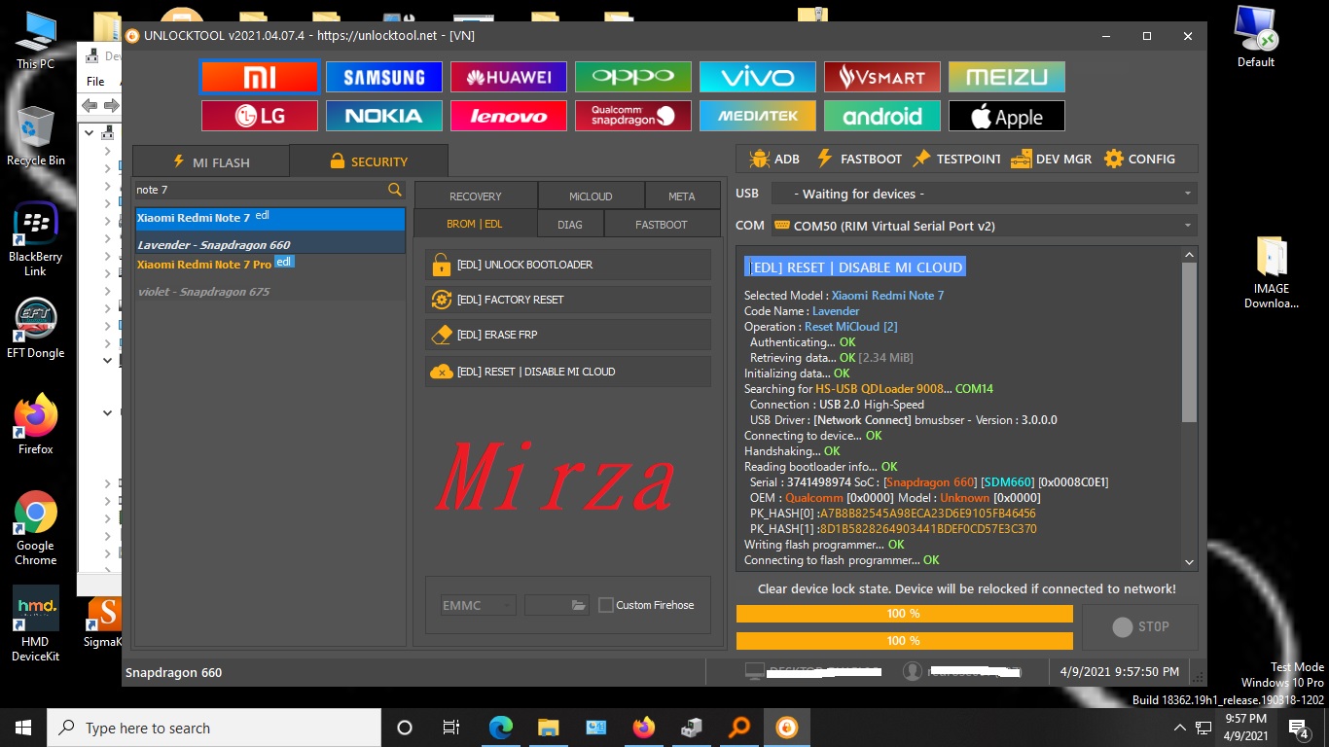Image resolution: width=1329 pixels, height=747 pixels.
Task: Open the FASTBOOT tool in toolbar
Action: (x=858, y=159)
